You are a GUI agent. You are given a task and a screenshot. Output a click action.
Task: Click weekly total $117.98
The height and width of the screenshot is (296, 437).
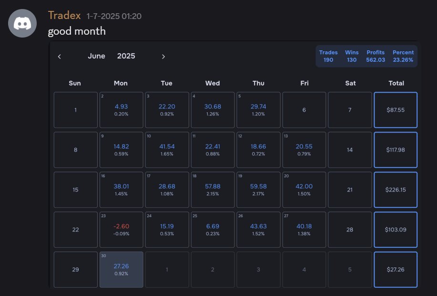pyautogui.click(x=396, y=150)
